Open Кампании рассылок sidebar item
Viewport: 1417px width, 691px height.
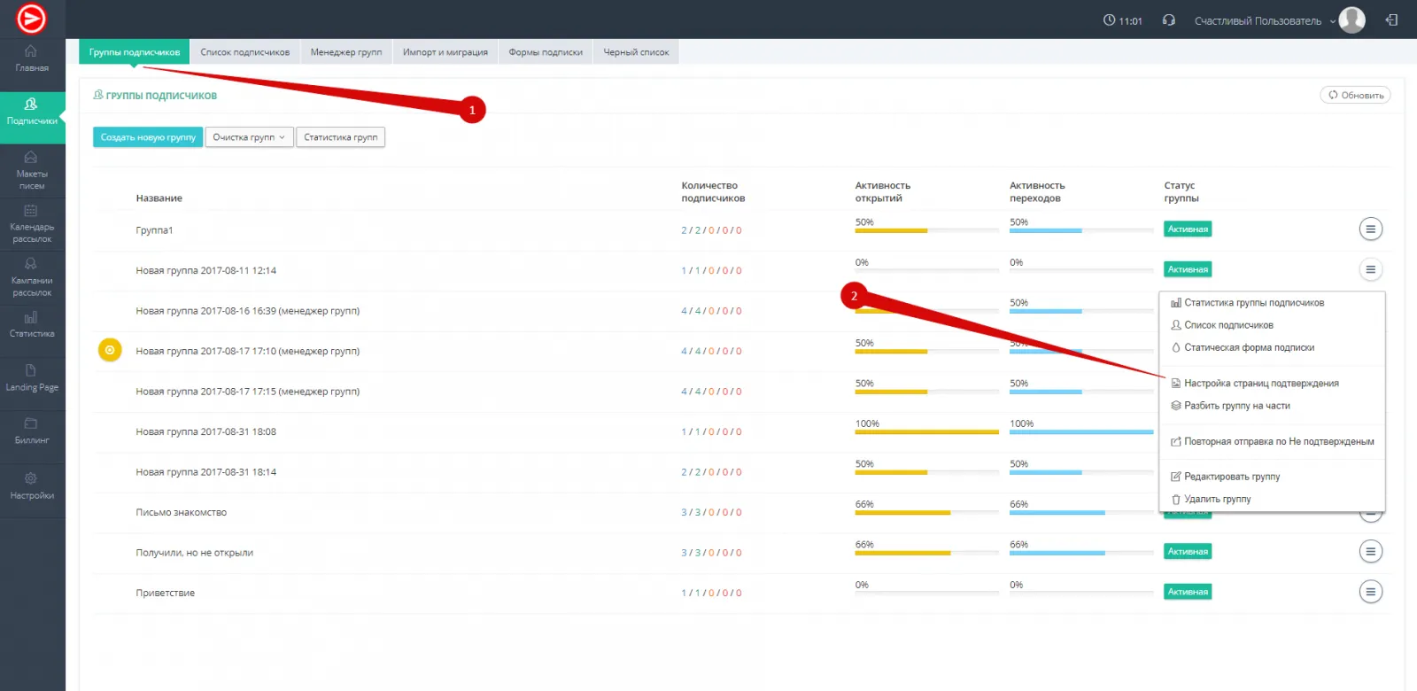32,276
